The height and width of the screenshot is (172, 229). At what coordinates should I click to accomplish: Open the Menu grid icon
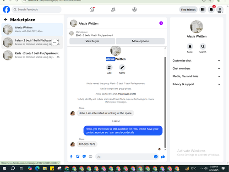tap(202, 10)
